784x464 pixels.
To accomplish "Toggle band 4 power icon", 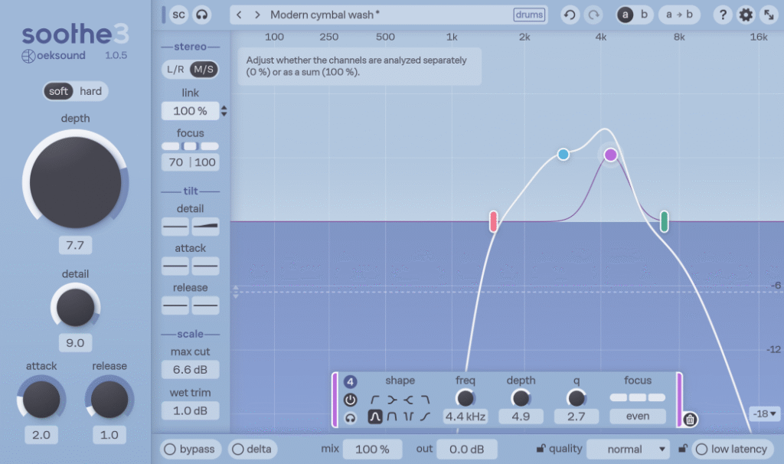I will 350,400.
